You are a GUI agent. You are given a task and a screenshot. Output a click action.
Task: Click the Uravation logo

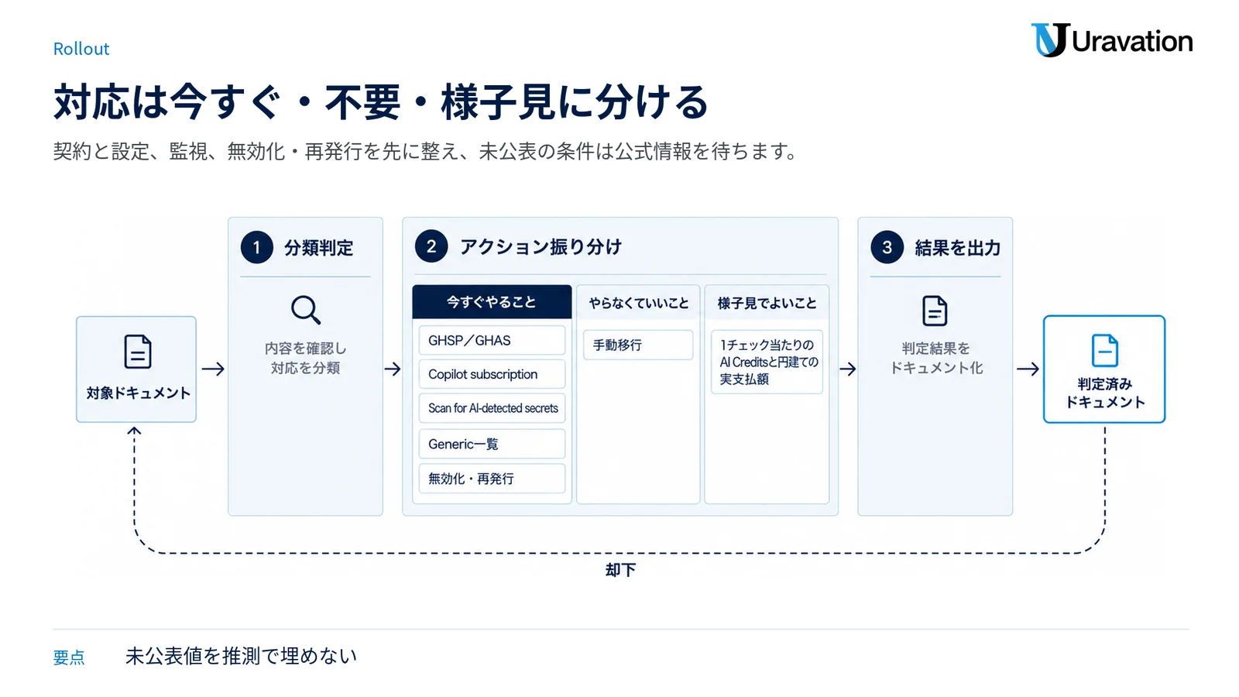(1111, 40)
